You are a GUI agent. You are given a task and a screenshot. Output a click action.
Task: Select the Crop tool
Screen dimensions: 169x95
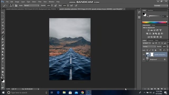tap(3, 26)
